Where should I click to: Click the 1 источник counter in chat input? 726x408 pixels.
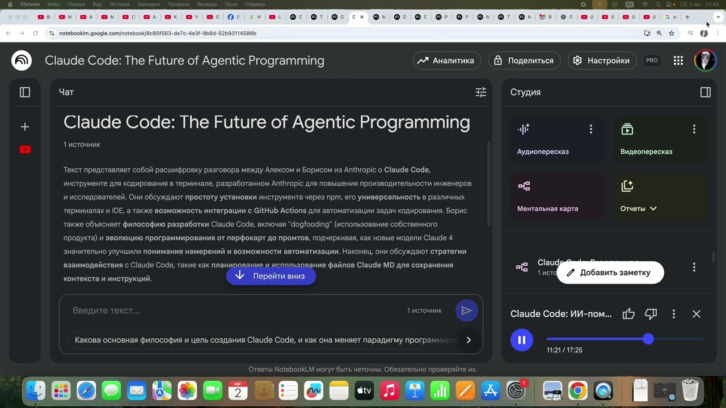click(x=424, y=311)
